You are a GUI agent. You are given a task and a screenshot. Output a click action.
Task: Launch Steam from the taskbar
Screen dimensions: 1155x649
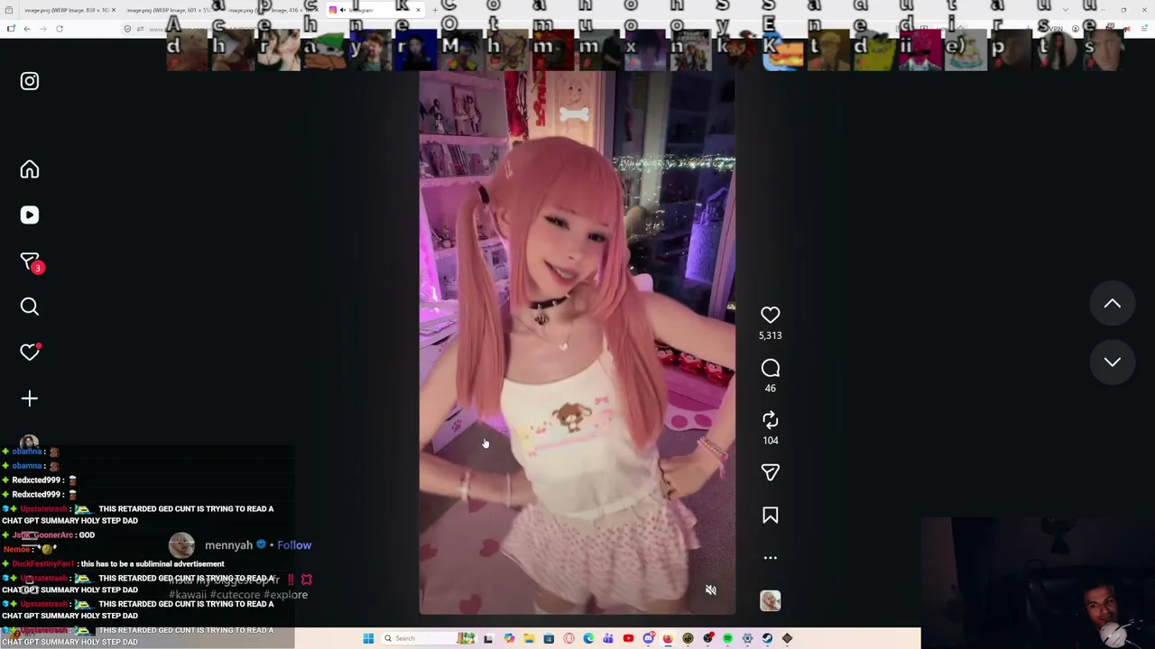[767, 639]
